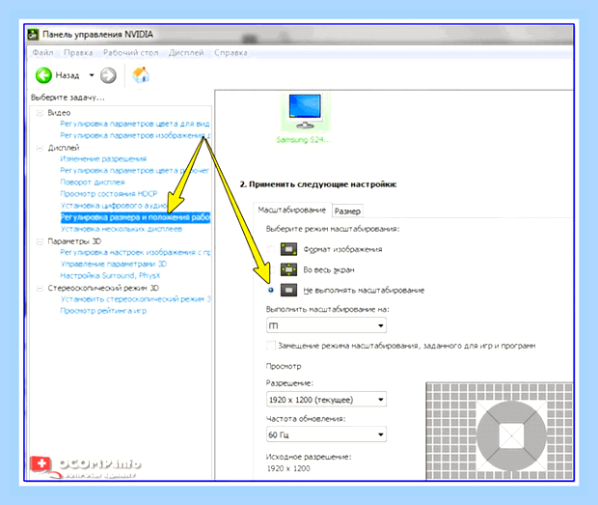Open Настройка Surround, PhysX task
This screenshot has height=505, width=598.
[110, 275]
